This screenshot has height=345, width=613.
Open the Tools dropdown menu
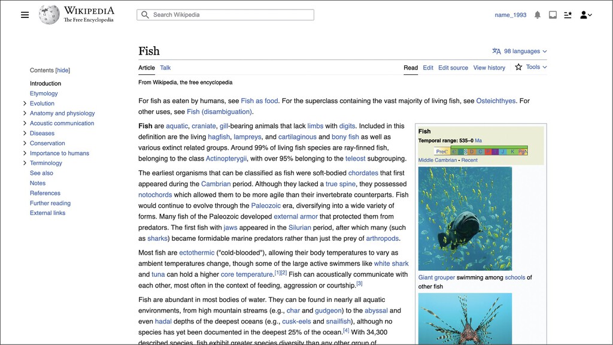click(535, 67)
